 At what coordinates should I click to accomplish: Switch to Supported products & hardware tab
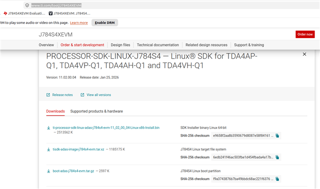[x=96, y=111]
